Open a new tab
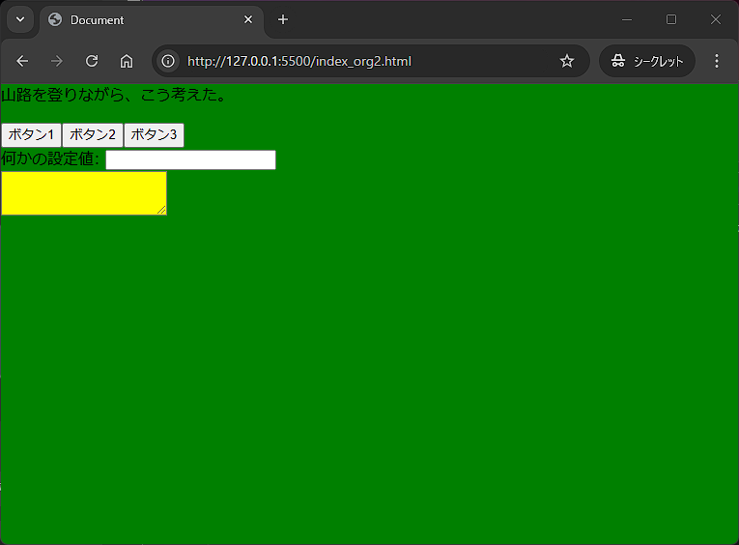The height and width of the screenshot is (545, 739). [283, 19]
